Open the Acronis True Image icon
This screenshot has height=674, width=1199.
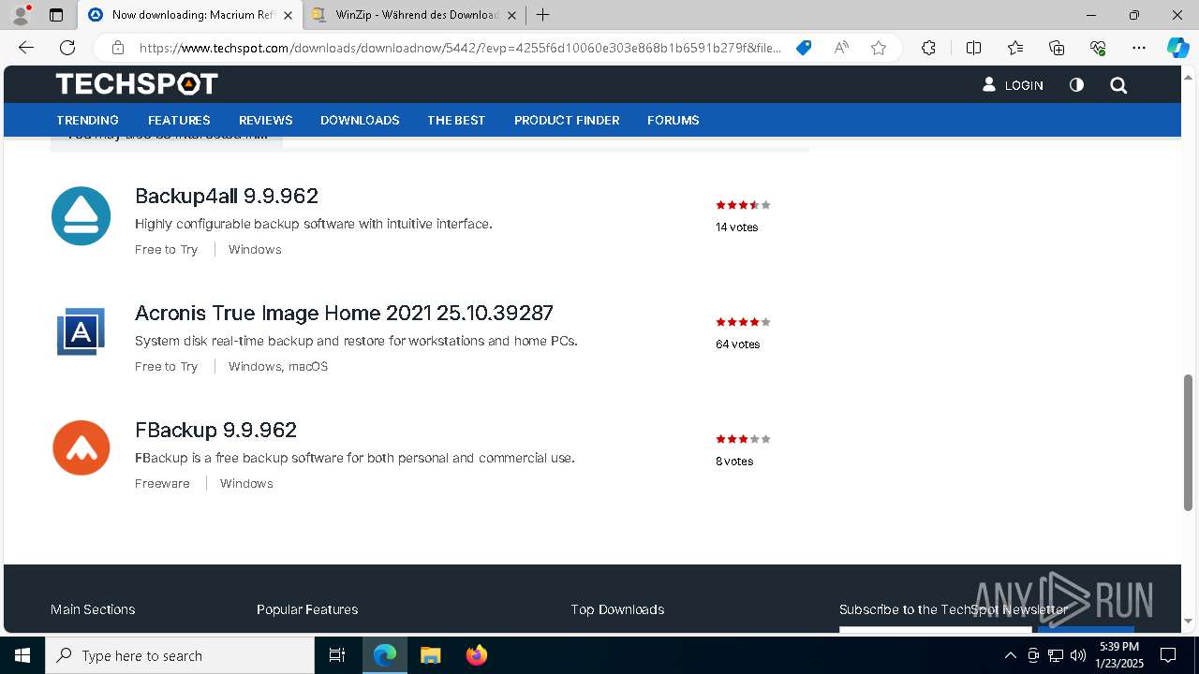pyautogui.click(x=81, y=331)
